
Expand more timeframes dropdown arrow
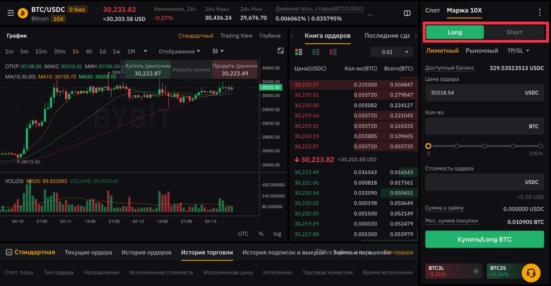pyautogui.click(x=145, y=51)
